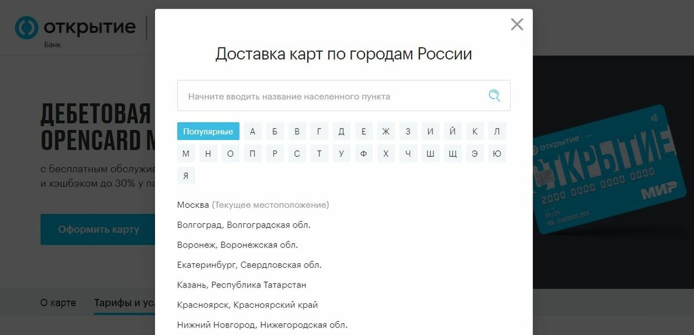Filter cities by letter Д
Viewport: 694px width, 335px height.
coord(341,131)
